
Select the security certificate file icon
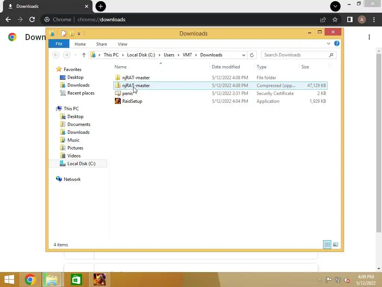(x=118, y=93)
